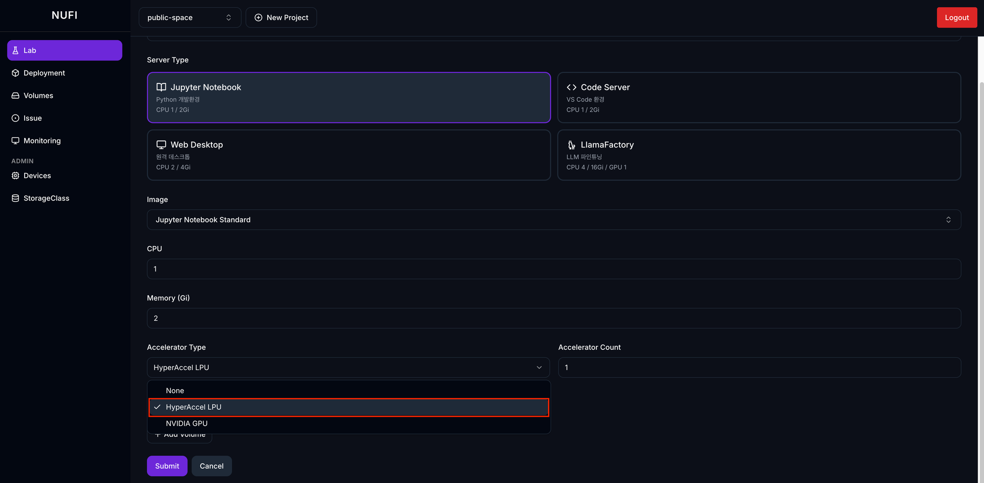Screen dimensions: 984x483
Task: Open the public-space project selector
Action: click(x=189, y=18)
